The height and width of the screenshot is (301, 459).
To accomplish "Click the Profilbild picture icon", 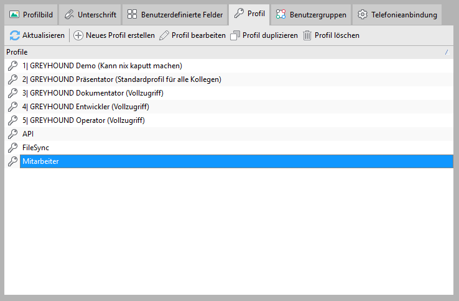I will click(x=14, y=14).
